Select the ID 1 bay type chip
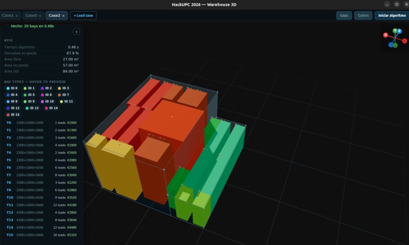This screenshot has width=409, height=245. pos(29,88)
